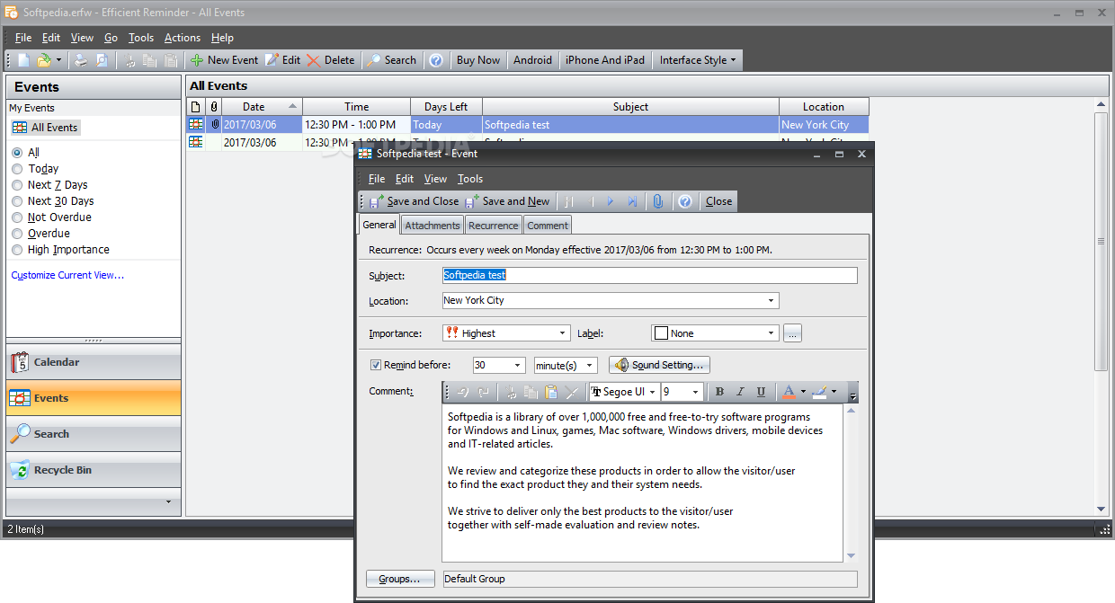Open the Actions menu in main window
The width and height of the screenshot is (1115, 603).
pyautogui.click(x=183, y=38)
